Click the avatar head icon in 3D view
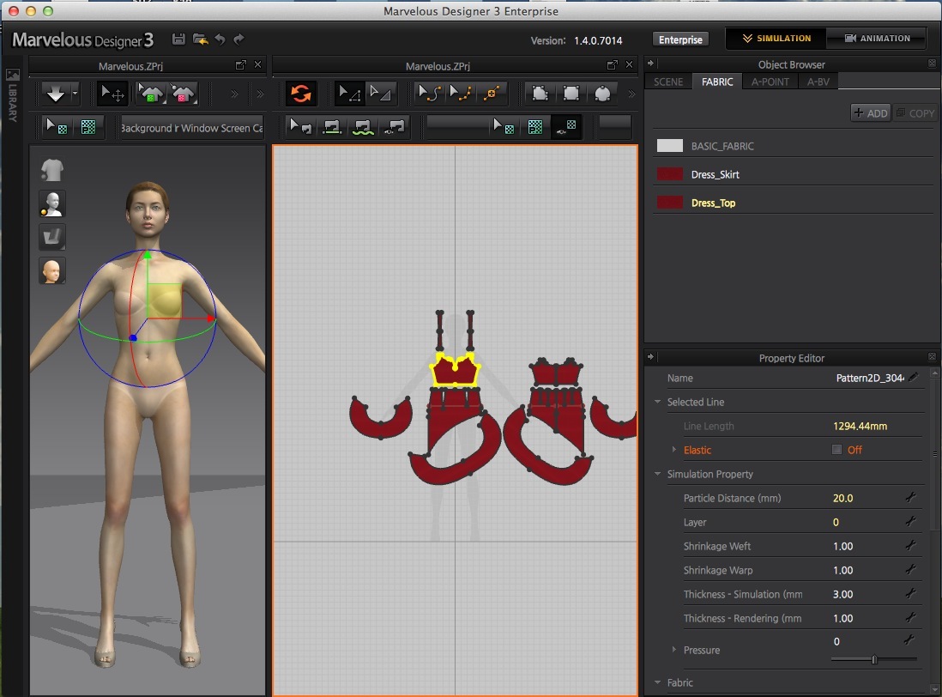This screenshot has height=697, width=942. [x=52, y=271]
